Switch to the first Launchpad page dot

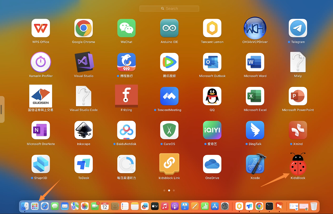coord(164,190)
